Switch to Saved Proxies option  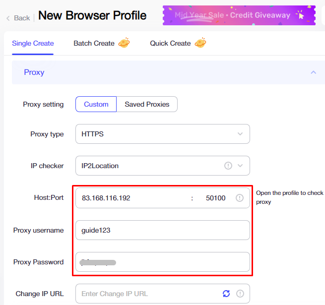147,104
